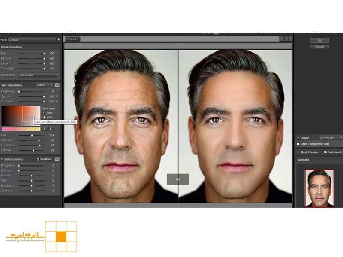Toggle the Enhancements On button
This screenshot has width=343, height=257.
[57, 159]
